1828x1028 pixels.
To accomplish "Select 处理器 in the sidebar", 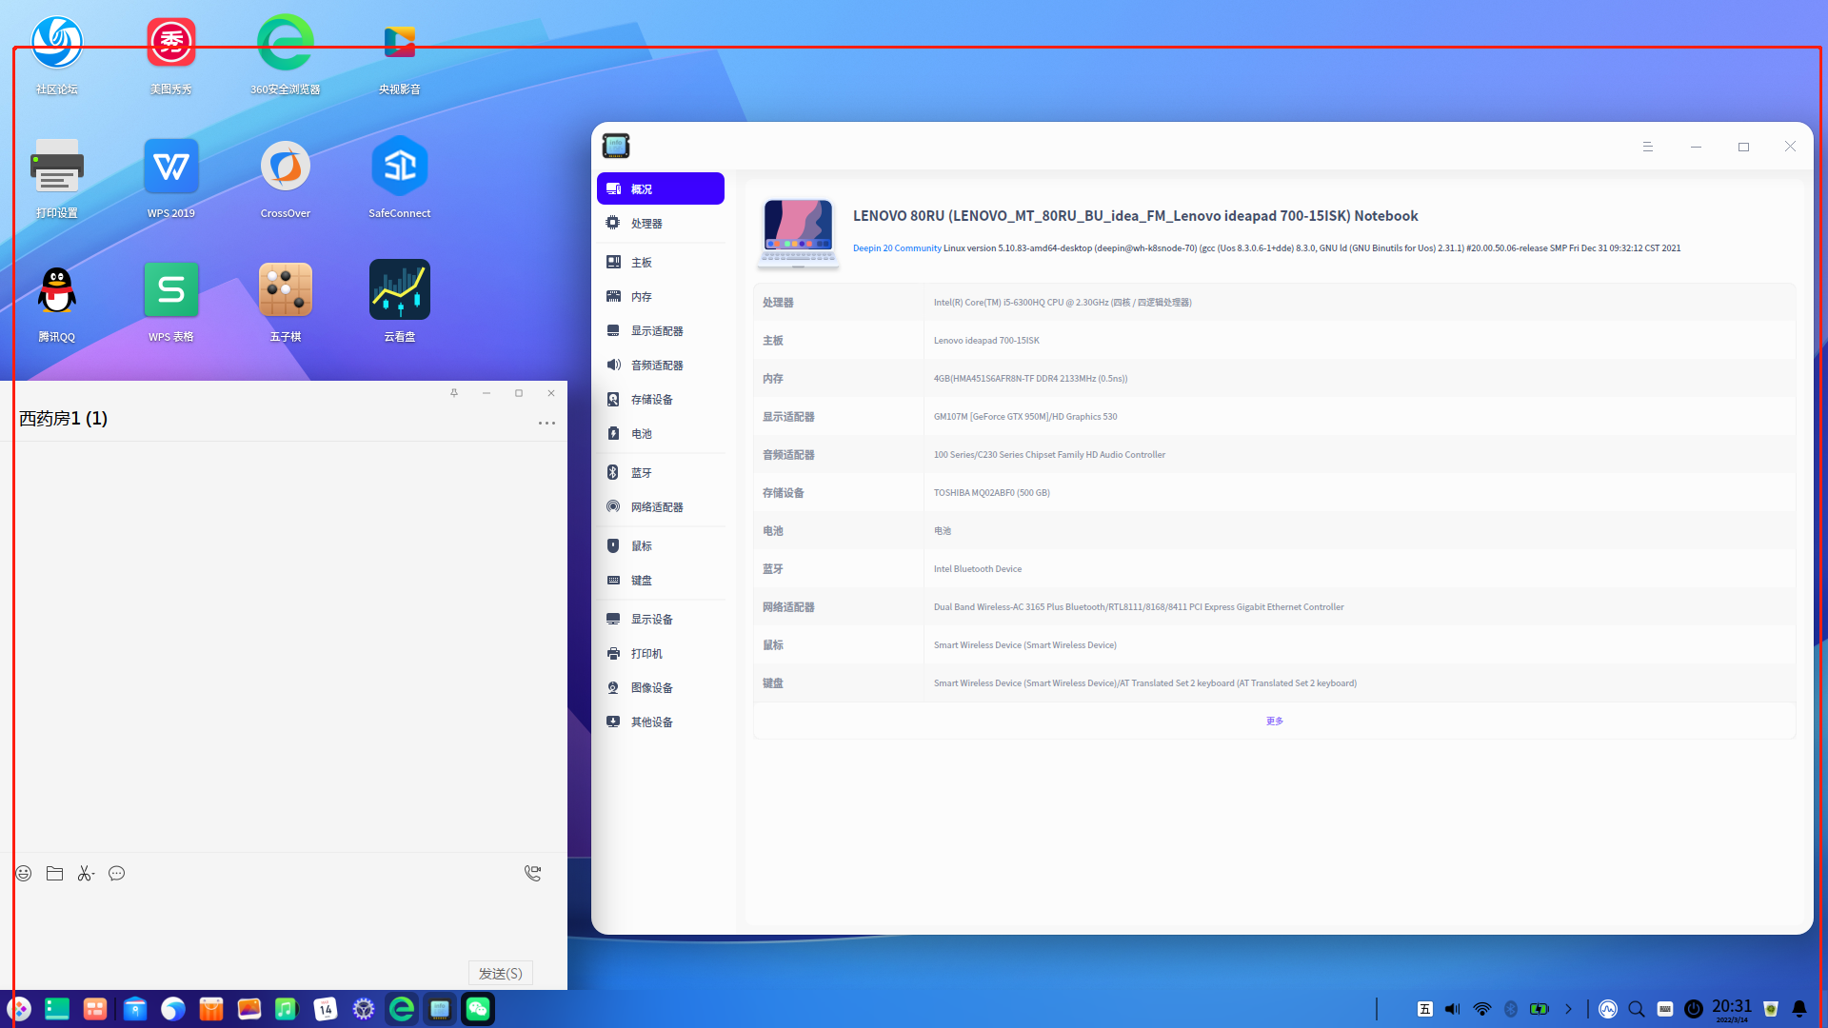I will point(647,224).
